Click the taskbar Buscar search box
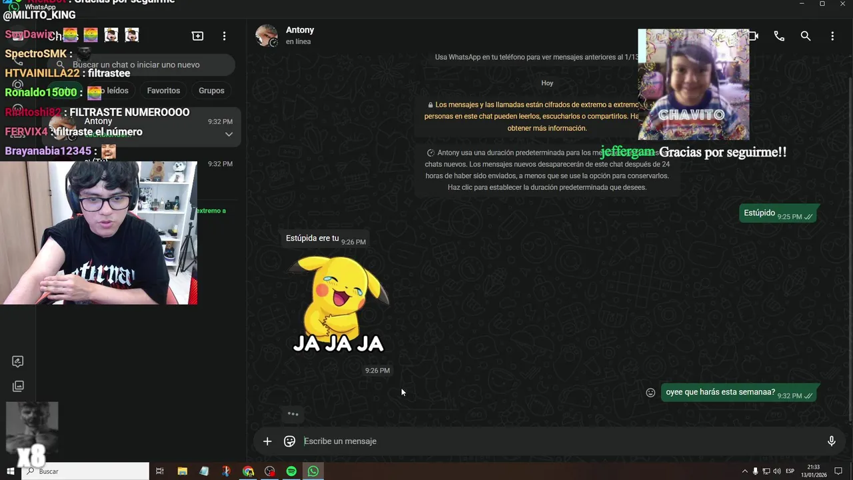The width and height of the screenshot is (853, 480). 85,471
